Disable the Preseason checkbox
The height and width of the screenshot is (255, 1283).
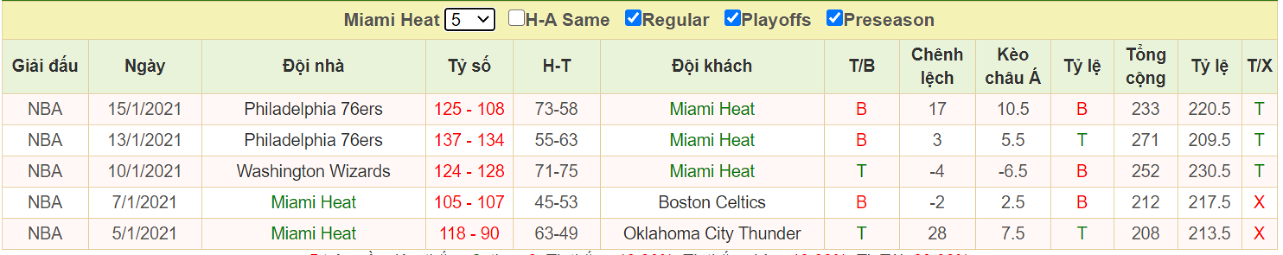coord(834,19)
